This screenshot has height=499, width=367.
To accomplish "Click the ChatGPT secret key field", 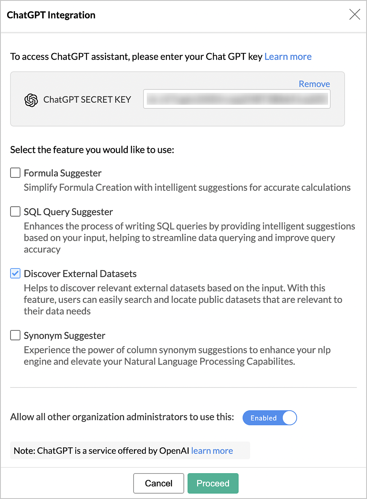I will coord(237,99).
